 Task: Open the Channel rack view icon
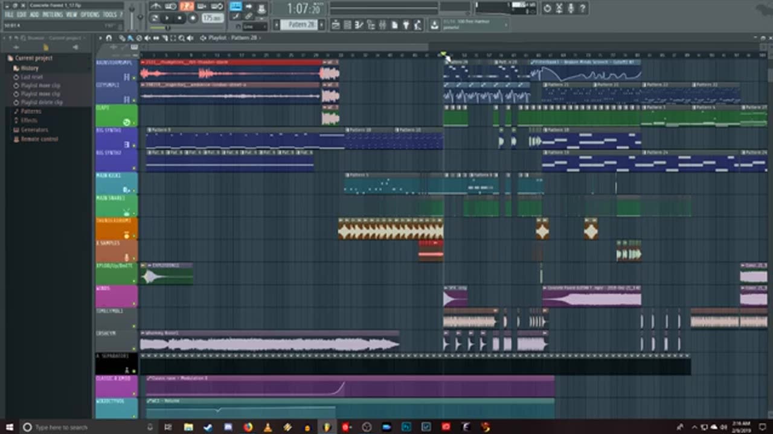[x=347, y=25]
